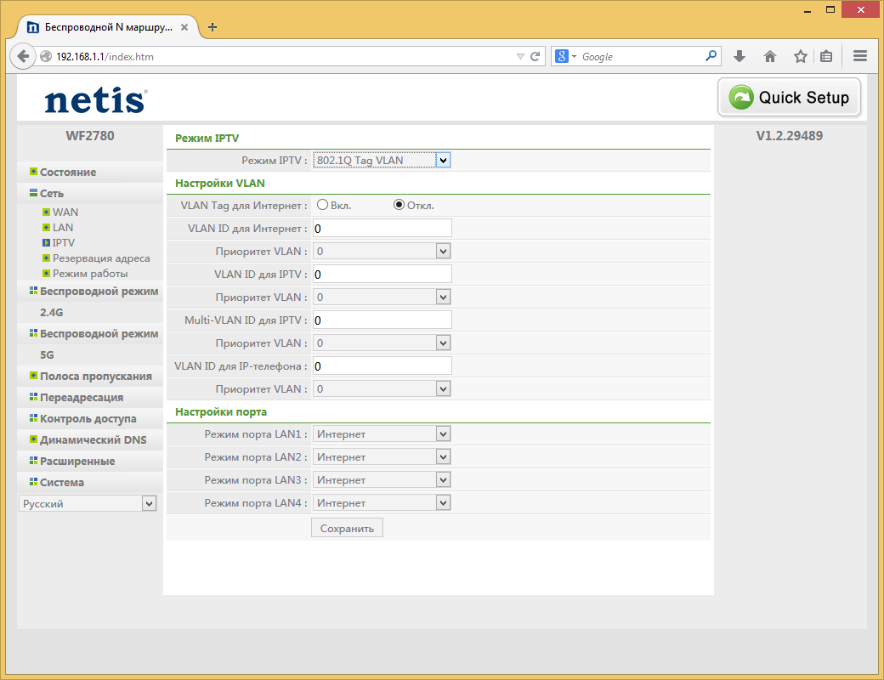Close the Беспроводной N маршру... tab
Image resolution: width=884 pixels, height=680 pixels.
point(184,27)
